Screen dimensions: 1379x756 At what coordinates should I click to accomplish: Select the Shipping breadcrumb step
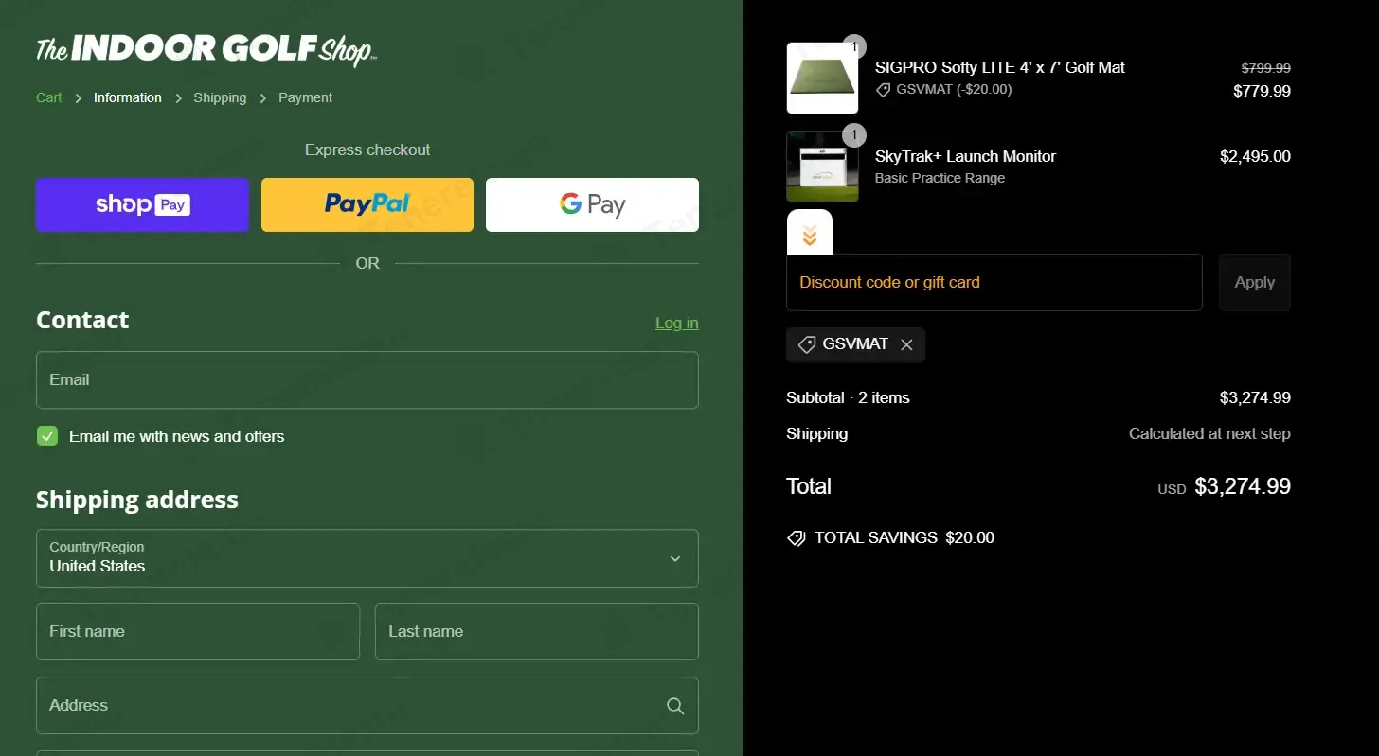click(x=220, y=97)
